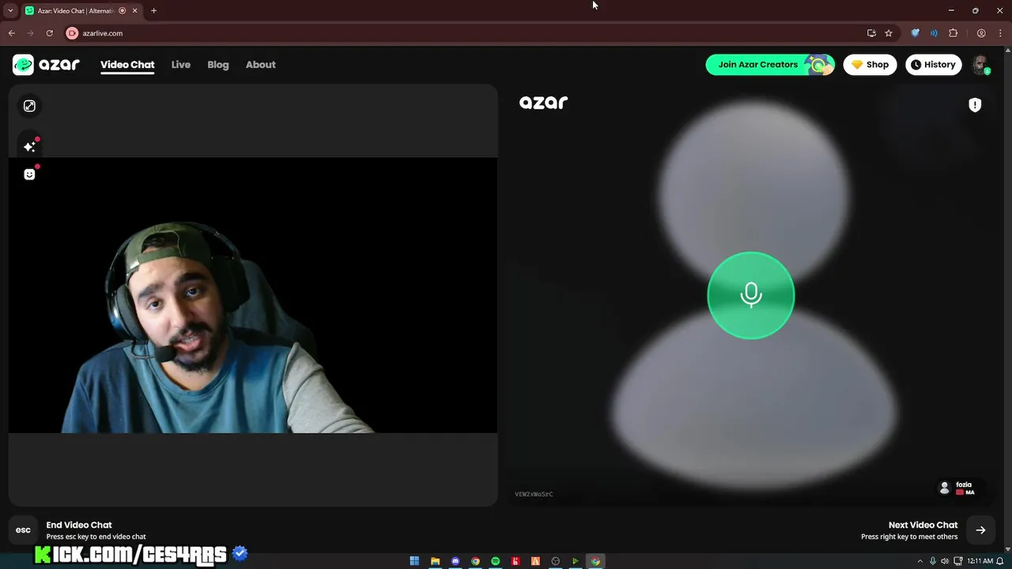Open a new browser tab

click(153, 10)
